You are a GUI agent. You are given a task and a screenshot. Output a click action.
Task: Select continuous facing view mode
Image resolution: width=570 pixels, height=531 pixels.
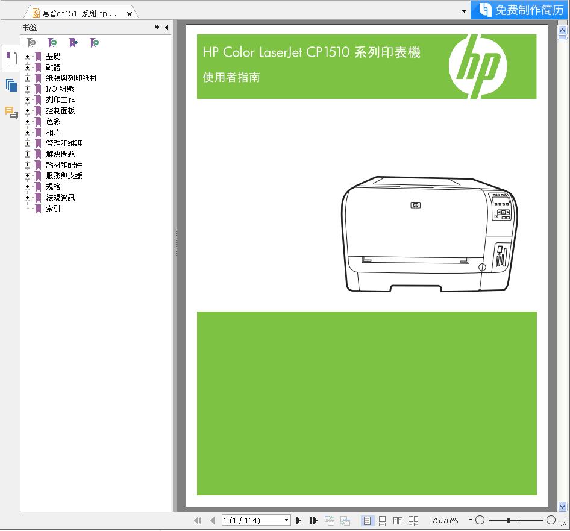pos(413,521)
